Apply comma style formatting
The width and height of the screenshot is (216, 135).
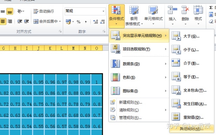tap(86, 22)
